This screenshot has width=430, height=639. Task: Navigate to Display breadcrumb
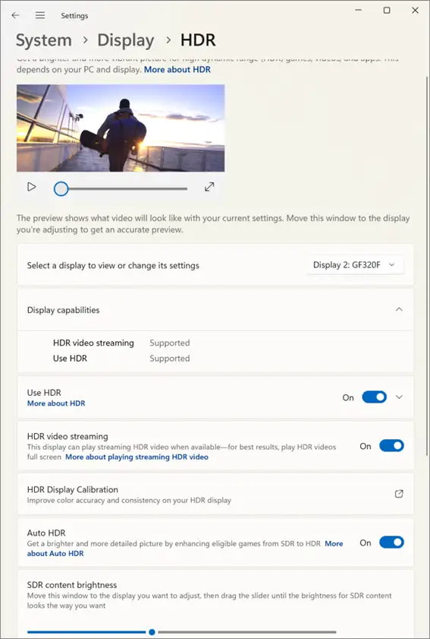point(126,40)
